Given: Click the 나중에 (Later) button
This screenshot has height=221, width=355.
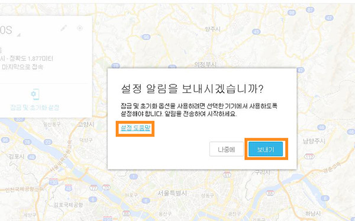Looking at the screenshot, I should [x=227, y=149].
